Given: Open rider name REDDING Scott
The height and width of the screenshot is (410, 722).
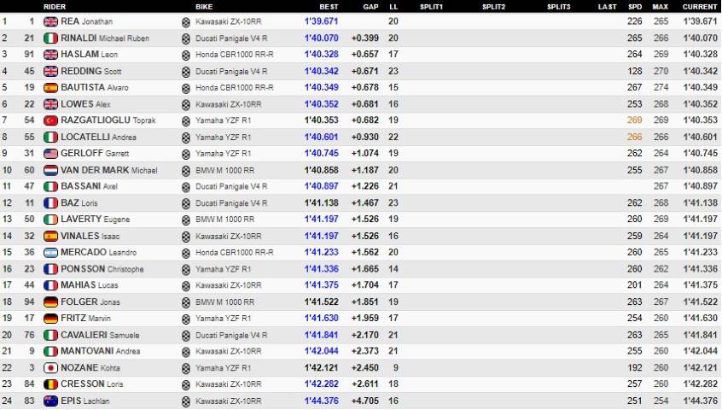Looking at the screenshot, I should 91,72.
